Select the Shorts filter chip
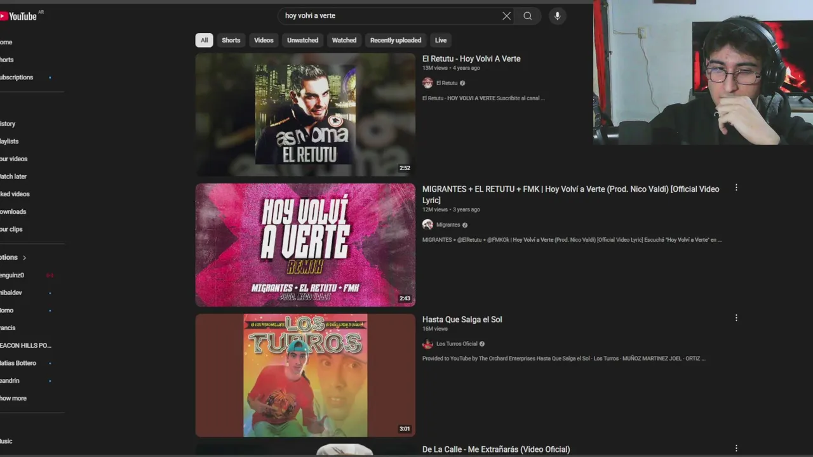Image resolution: width=813 pixels, height=457 pixels. [x=231, y=40]
